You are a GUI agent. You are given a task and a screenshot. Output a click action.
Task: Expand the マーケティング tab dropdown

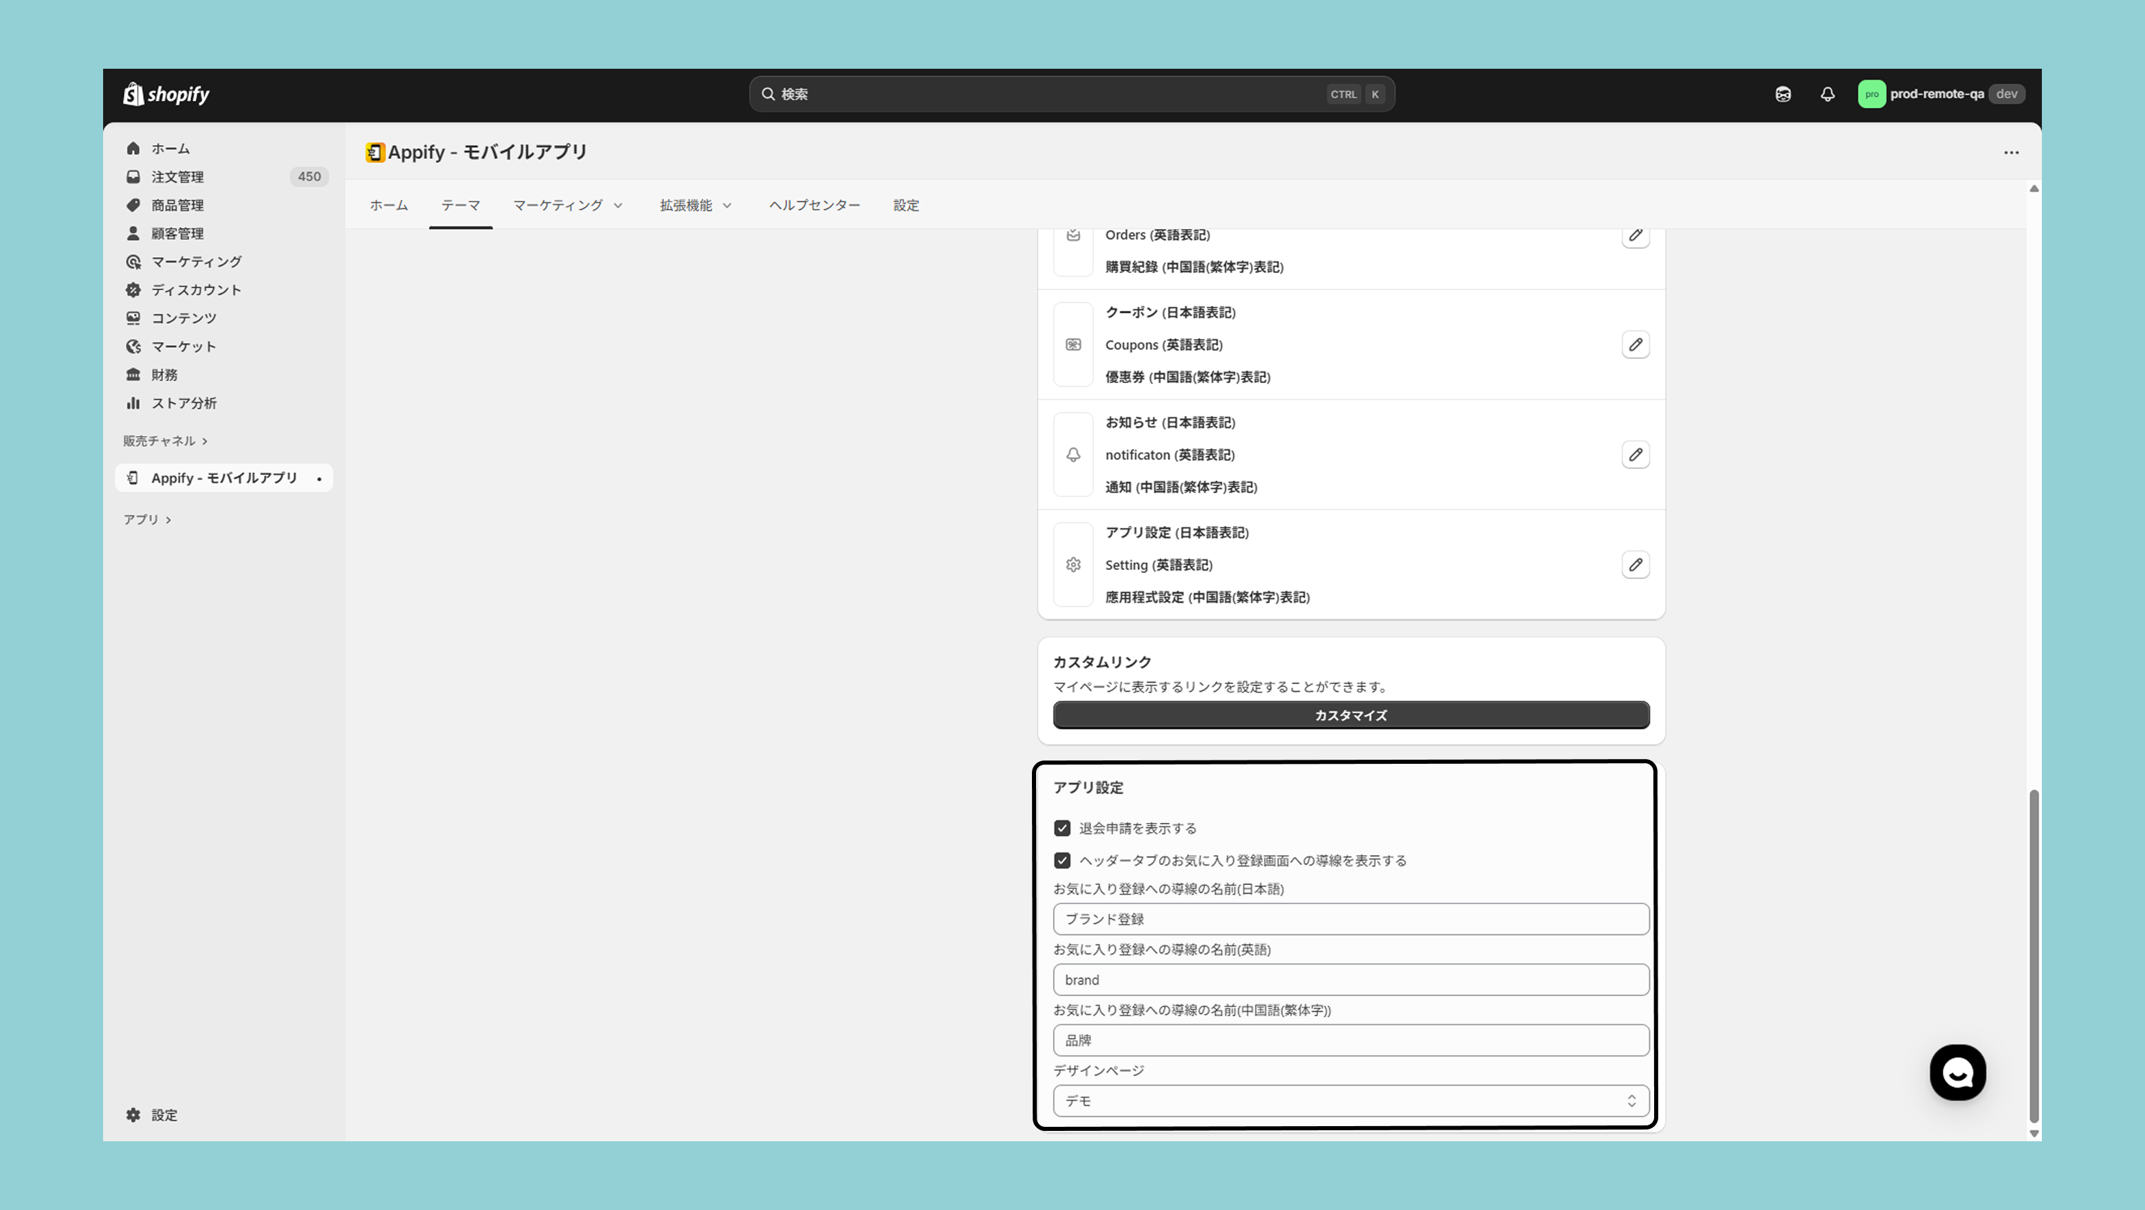[567, 205]
